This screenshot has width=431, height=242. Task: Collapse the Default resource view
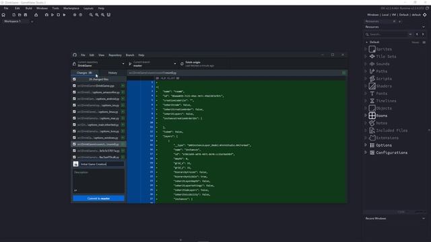click(366, 42)
